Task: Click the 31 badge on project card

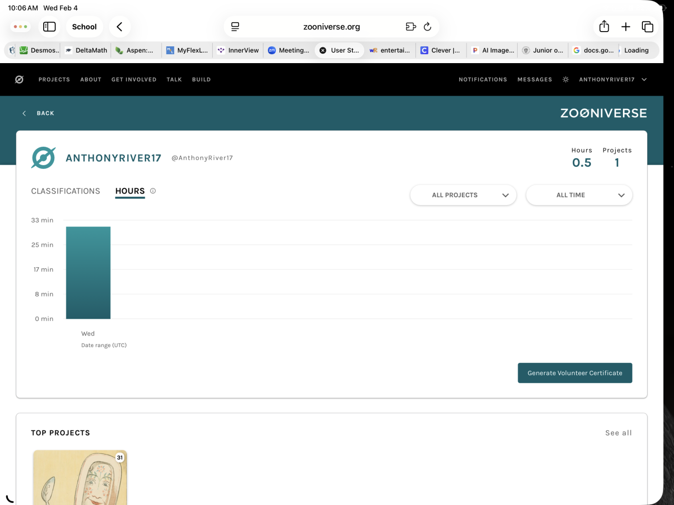Action: point(120,458)
